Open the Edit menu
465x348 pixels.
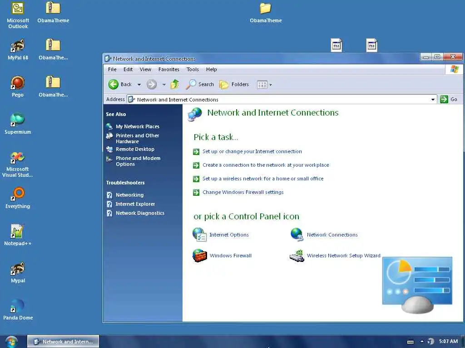[128, 69]
